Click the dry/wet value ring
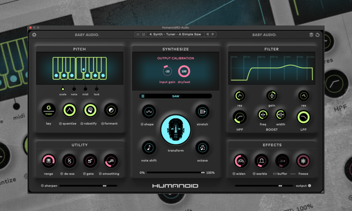The height and width of the screenshot is (211, 352). click(184, 71)
